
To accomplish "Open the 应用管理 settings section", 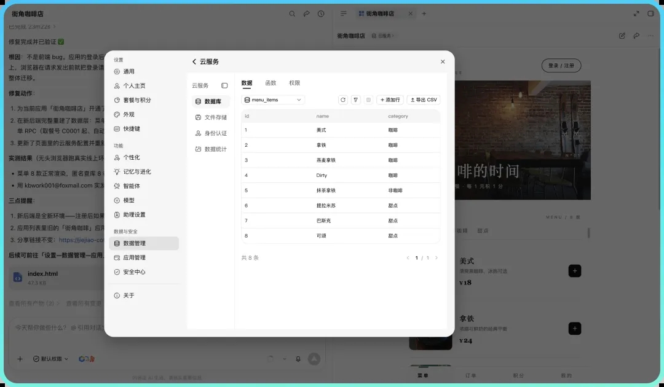I will point(144,257).
